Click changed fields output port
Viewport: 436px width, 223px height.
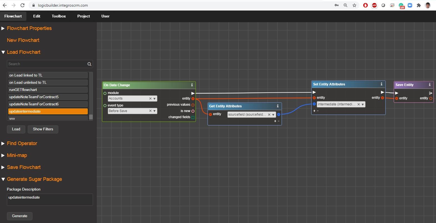click(x=193, y=117)
